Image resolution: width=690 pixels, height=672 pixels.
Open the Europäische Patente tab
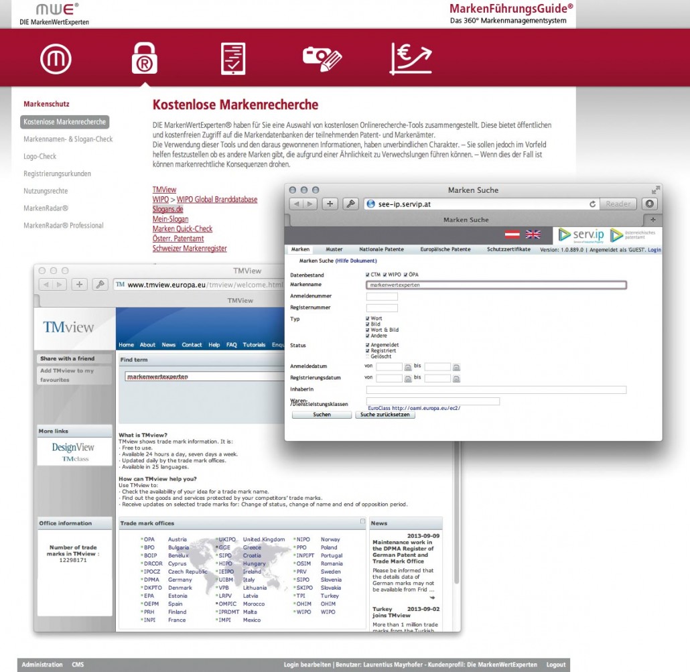point(445,249)
